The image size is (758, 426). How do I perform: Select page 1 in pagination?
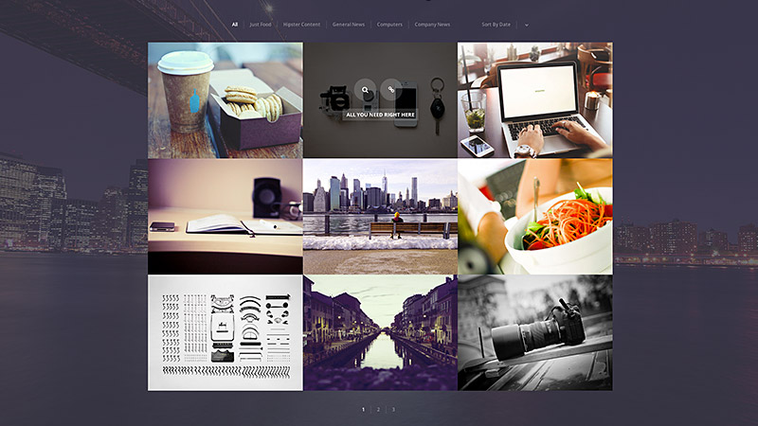[x=363, y=409]
